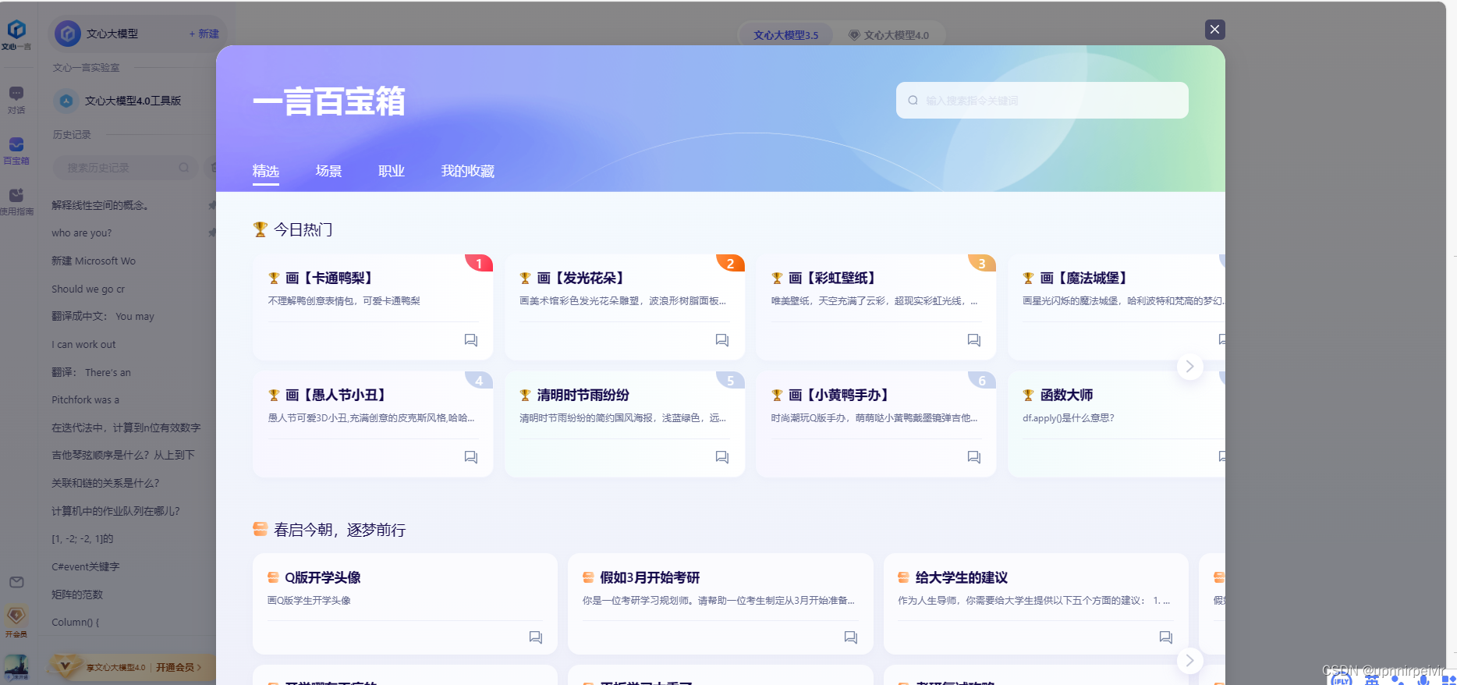Image resolution: width=1457 pixels, height=685 pixels.
Task: Close the 一言百宝箱 dialog
Action: click(x=1214, y=30)
